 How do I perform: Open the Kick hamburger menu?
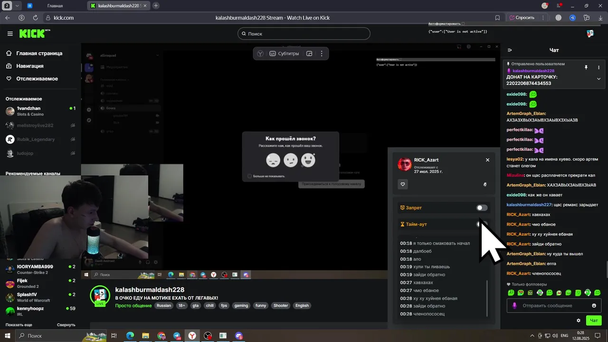coord(10,34)
